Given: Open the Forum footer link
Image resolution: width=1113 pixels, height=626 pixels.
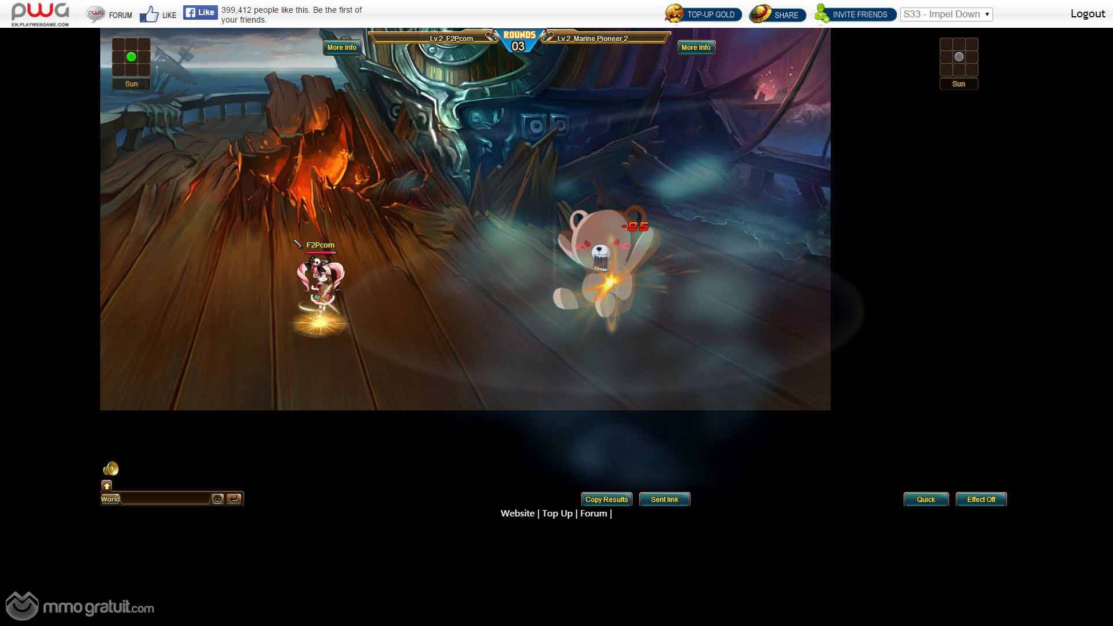Looking at the screenshot, I should pyautogui.click(x=594, y=514).
